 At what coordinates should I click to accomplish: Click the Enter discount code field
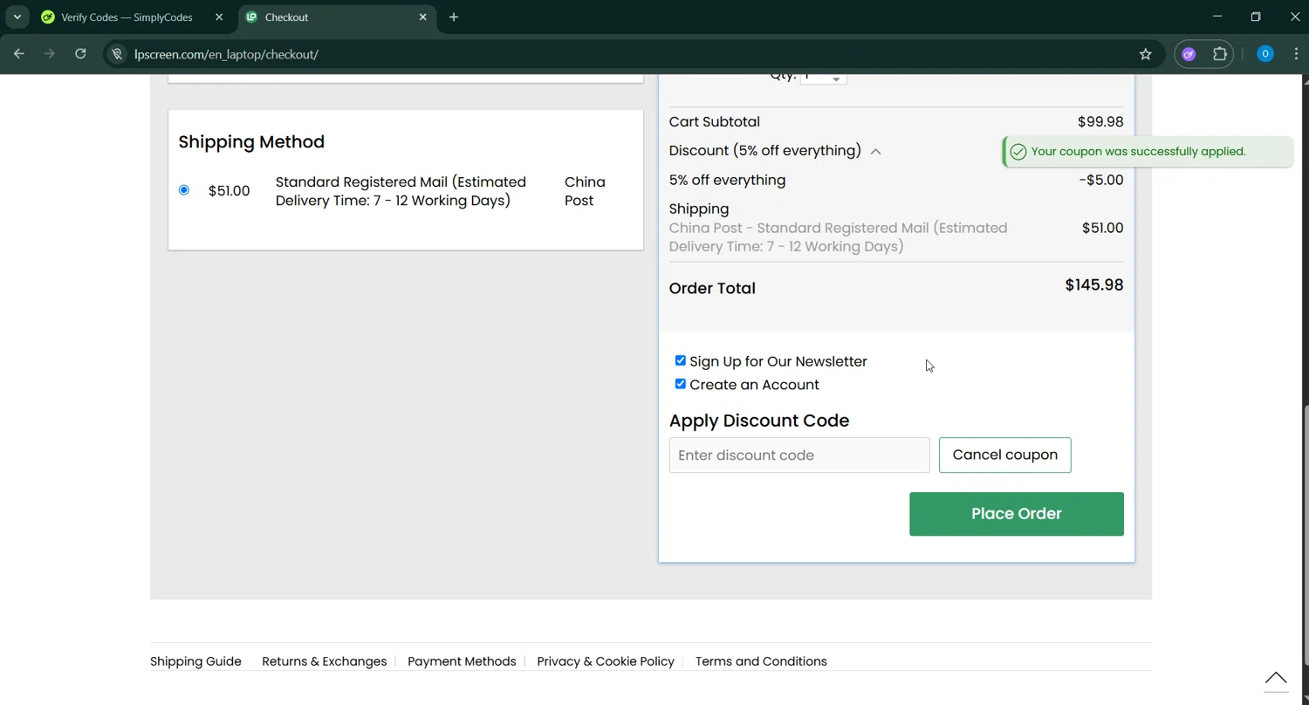[799, 455]
